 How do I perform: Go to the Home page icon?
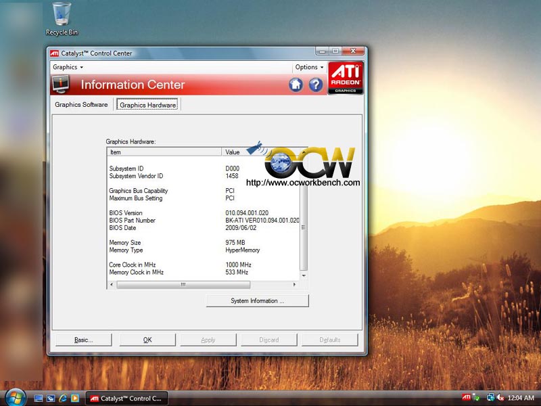pyautogui.click(x=296, y=85)
